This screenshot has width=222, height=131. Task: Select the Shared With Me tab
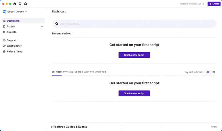84,72
